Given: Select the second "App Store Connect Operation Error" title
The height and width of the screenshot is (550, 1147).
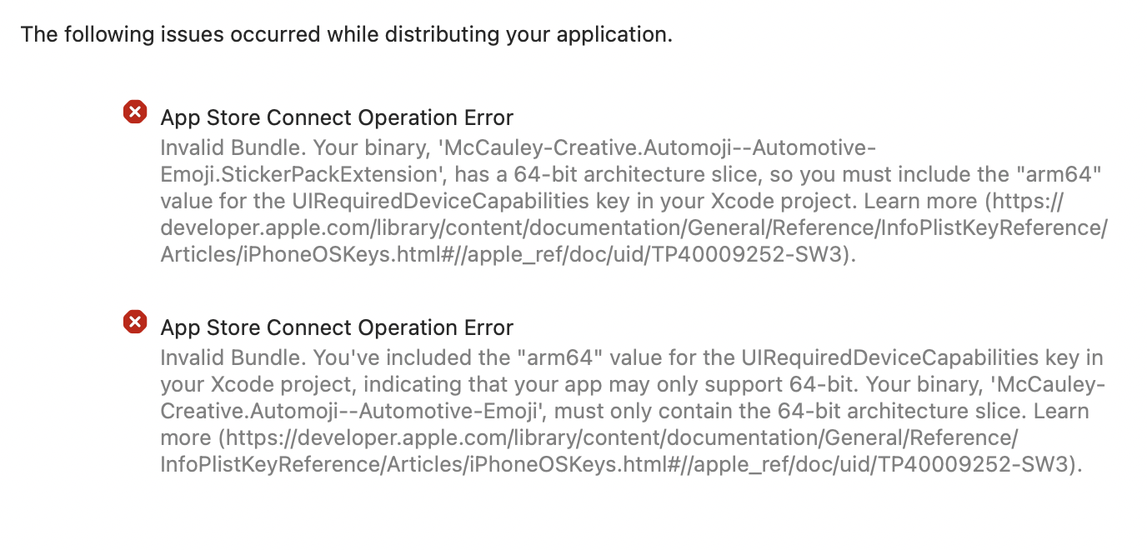Looking at the screenshot, I should point(337,327).
